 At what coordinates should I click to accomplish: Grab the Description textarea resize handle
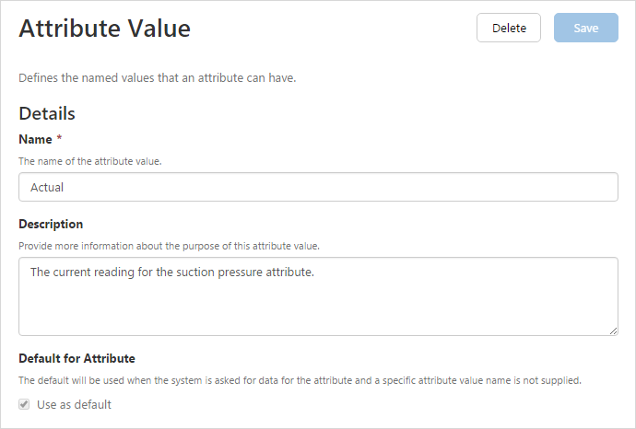[613, 330]
